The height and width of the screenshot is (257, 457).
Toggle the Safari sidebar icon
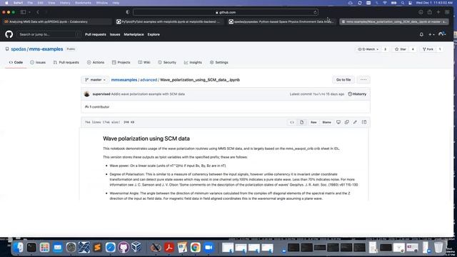(x=23, y=12)
